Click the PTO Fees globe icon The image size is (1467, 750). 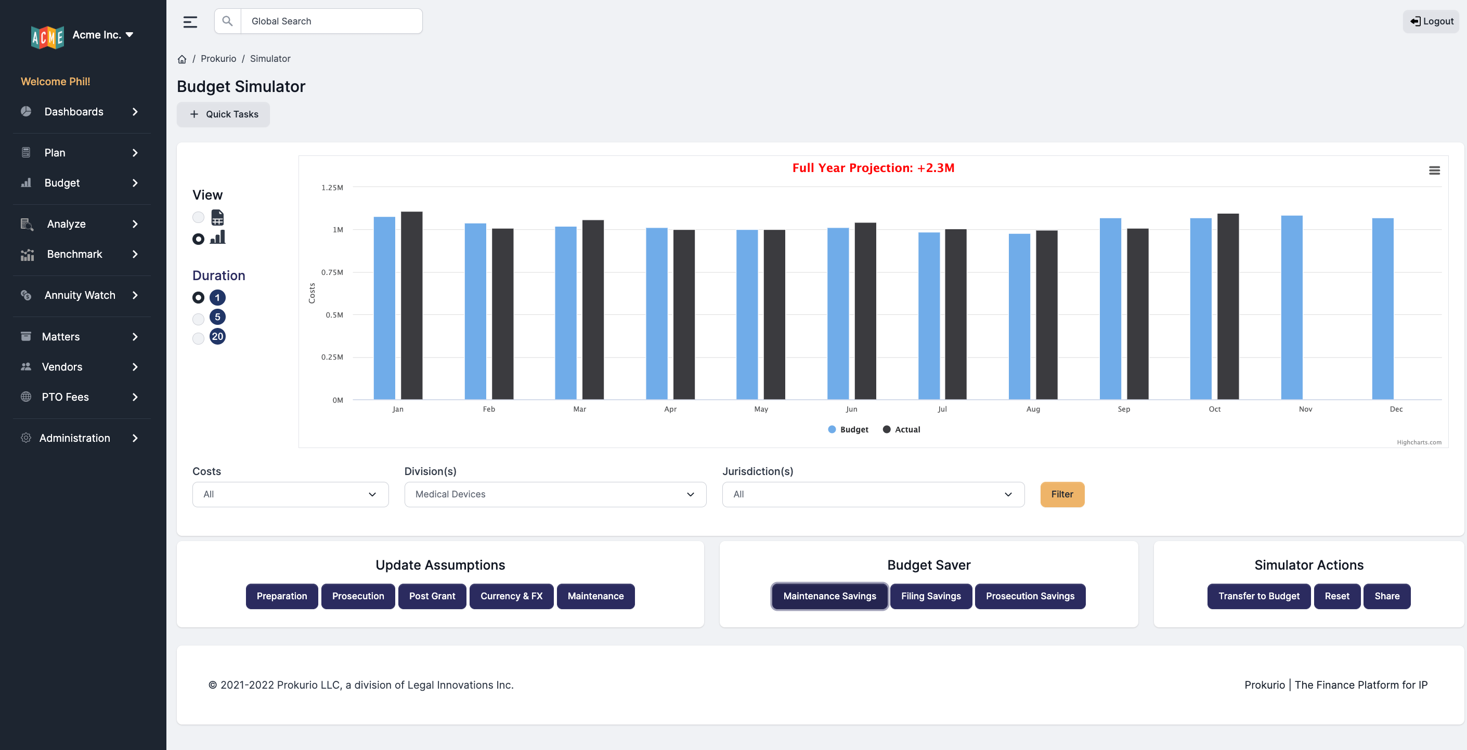tap(26, 396)
